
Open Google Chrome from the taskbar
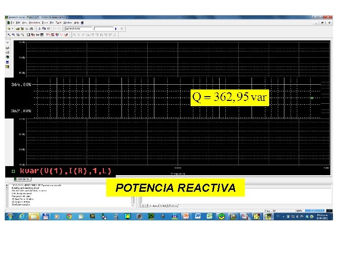(69, 217)
